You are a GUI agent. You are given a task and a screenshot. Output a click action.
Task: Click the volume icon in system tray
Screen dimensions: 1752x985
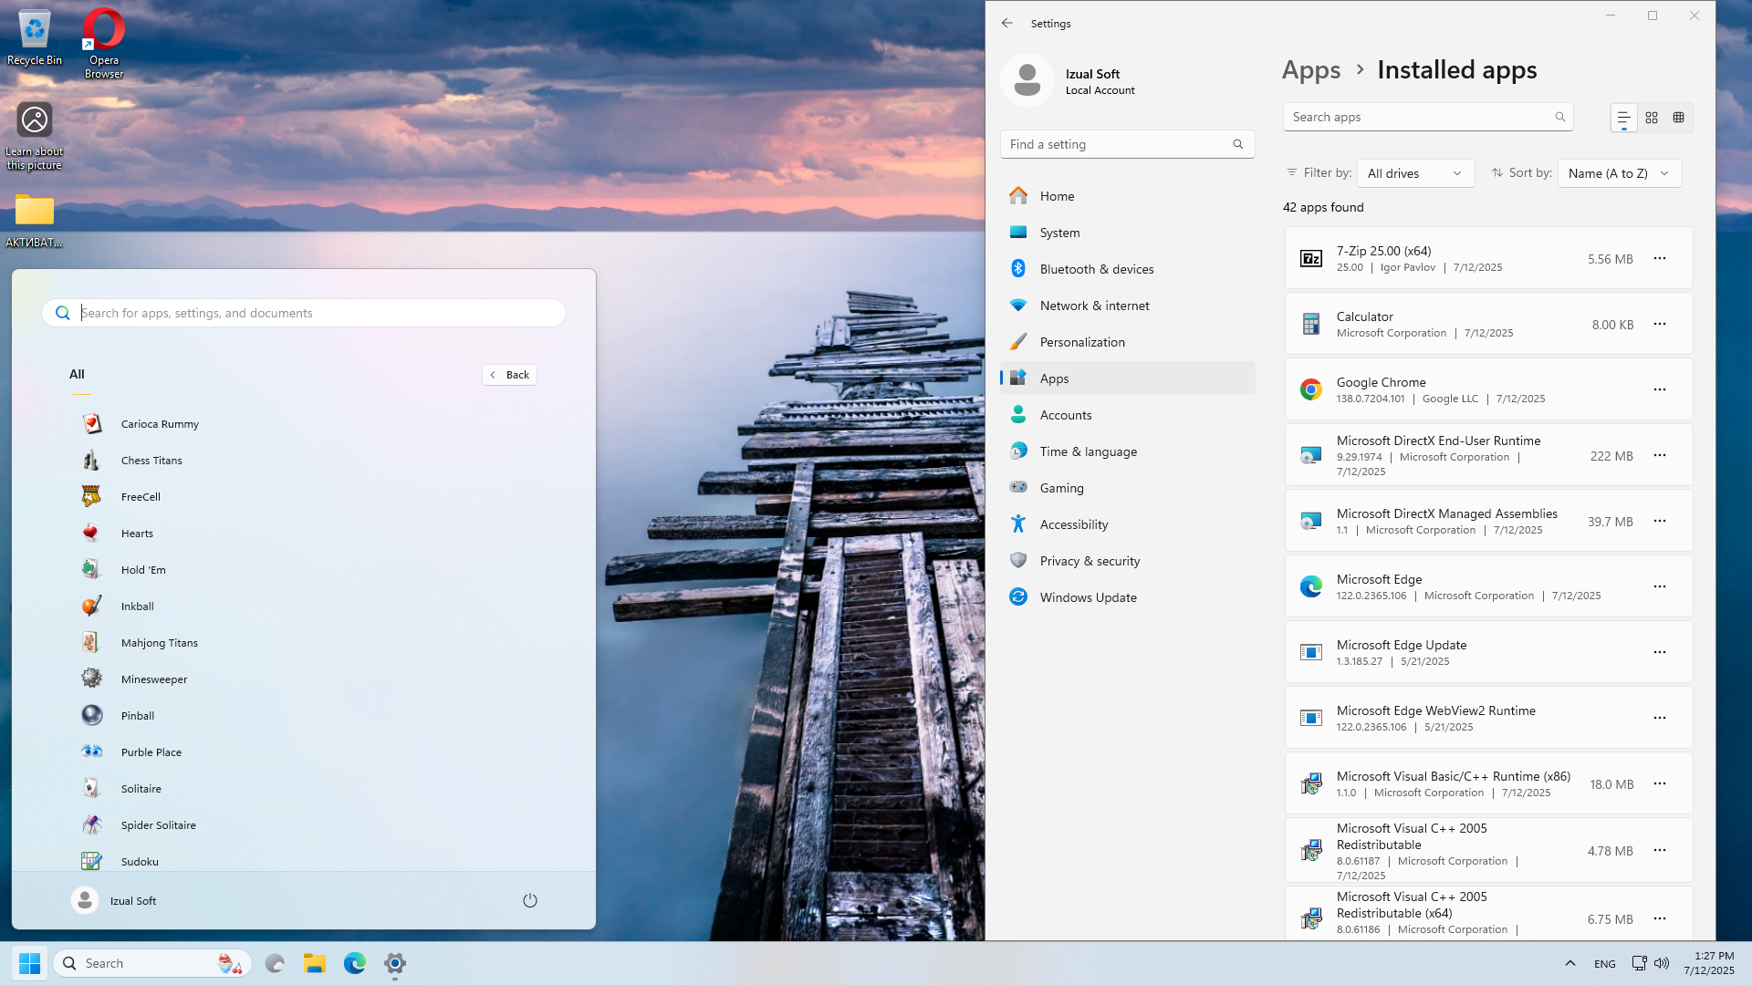[x=1662, y=963]
